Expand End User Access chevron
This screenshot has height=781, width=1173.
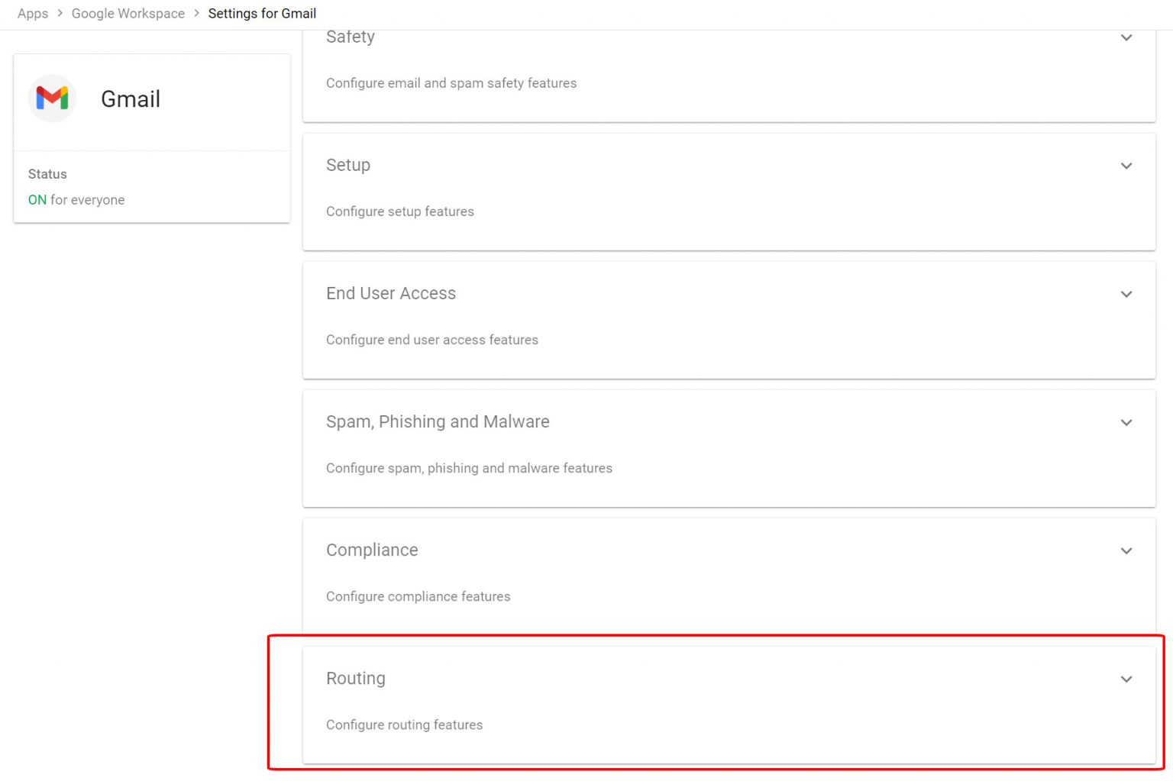1126,294
